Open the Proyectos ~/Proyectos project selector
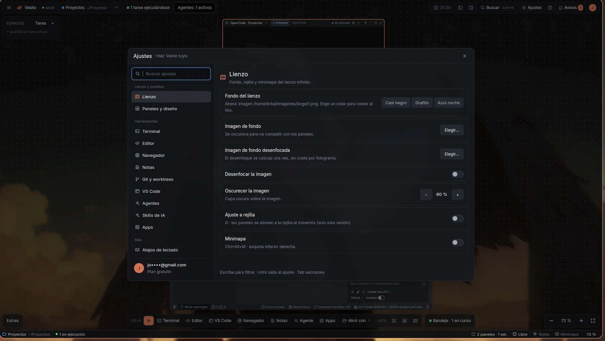Image resolution: width=605 pixels, height=341 pixels. coord(84,8)
